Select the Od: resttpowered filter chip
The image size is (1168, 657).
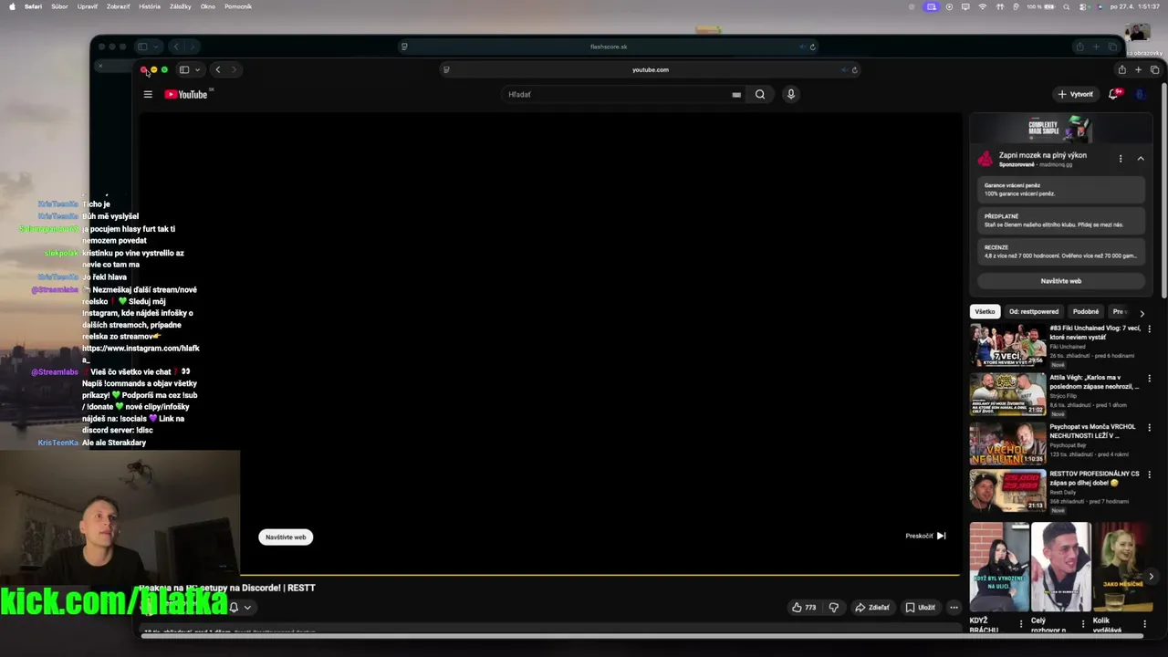click(1033, 311)
